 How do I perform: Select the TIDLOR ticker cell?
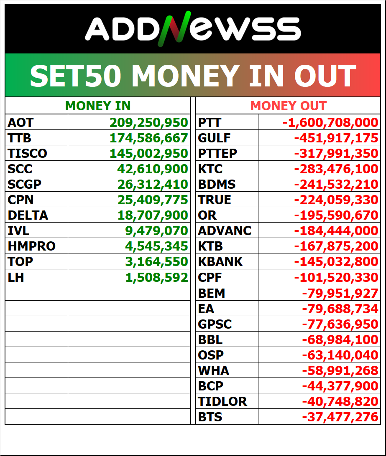[x=222, y=402]
